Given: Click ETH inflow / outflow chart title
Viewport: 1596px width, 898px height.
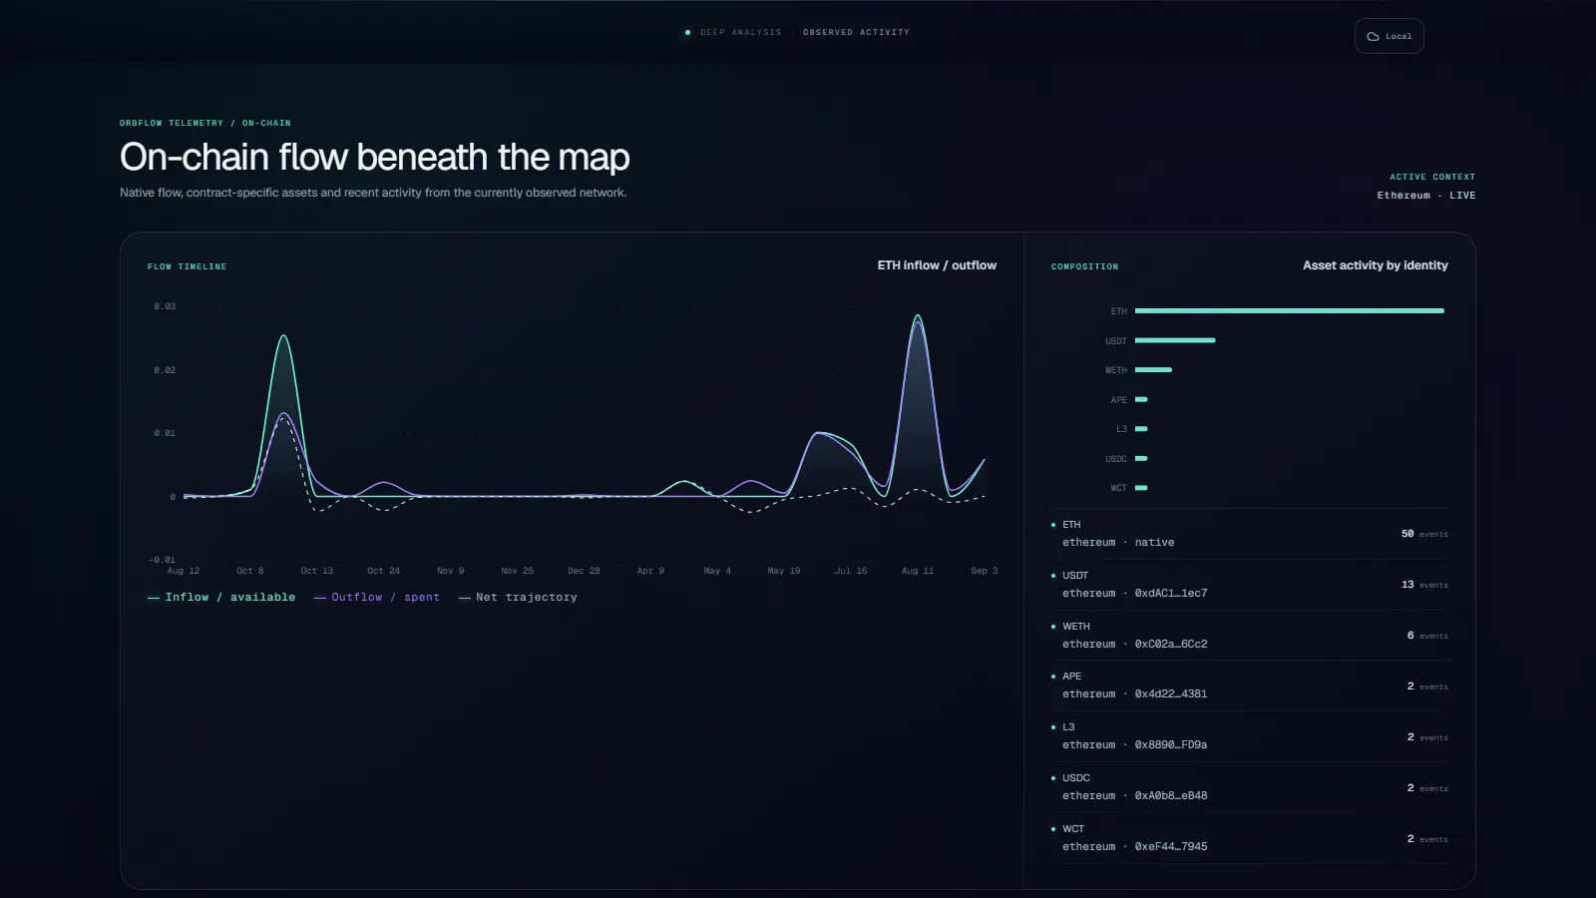Looking at the screenshot, I should [x=937, y=265].
